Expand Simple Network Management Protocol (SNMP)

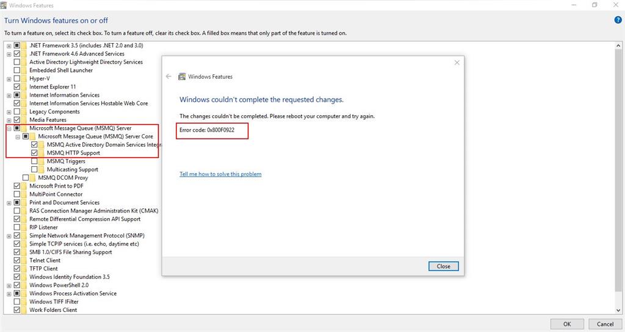(9, 236)
